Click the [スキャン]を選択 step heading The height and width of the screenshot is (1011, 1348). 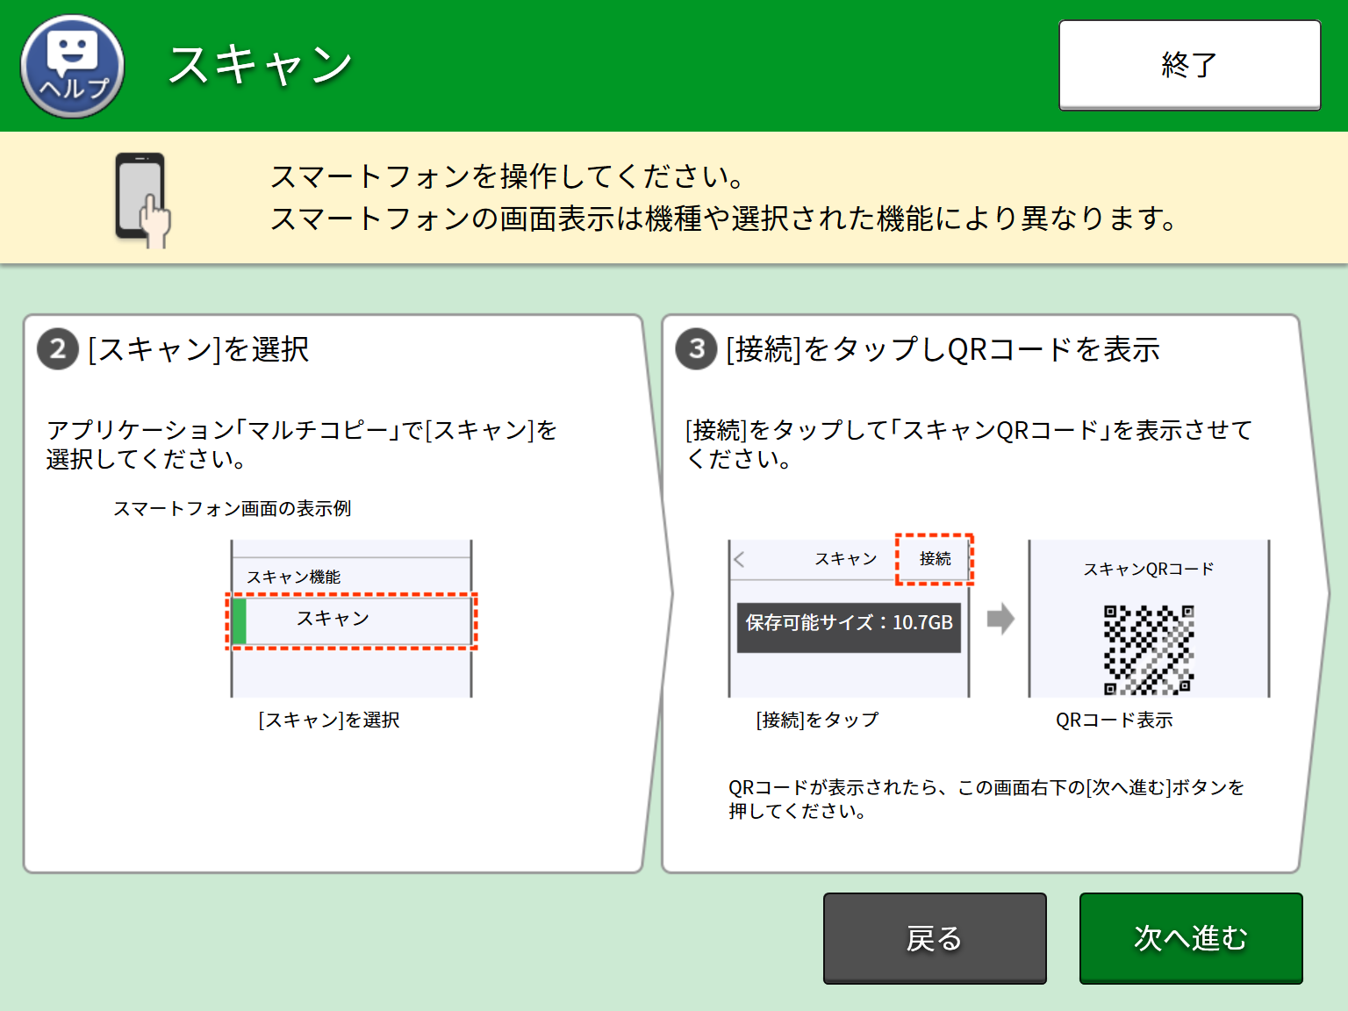tap(198, 349)
